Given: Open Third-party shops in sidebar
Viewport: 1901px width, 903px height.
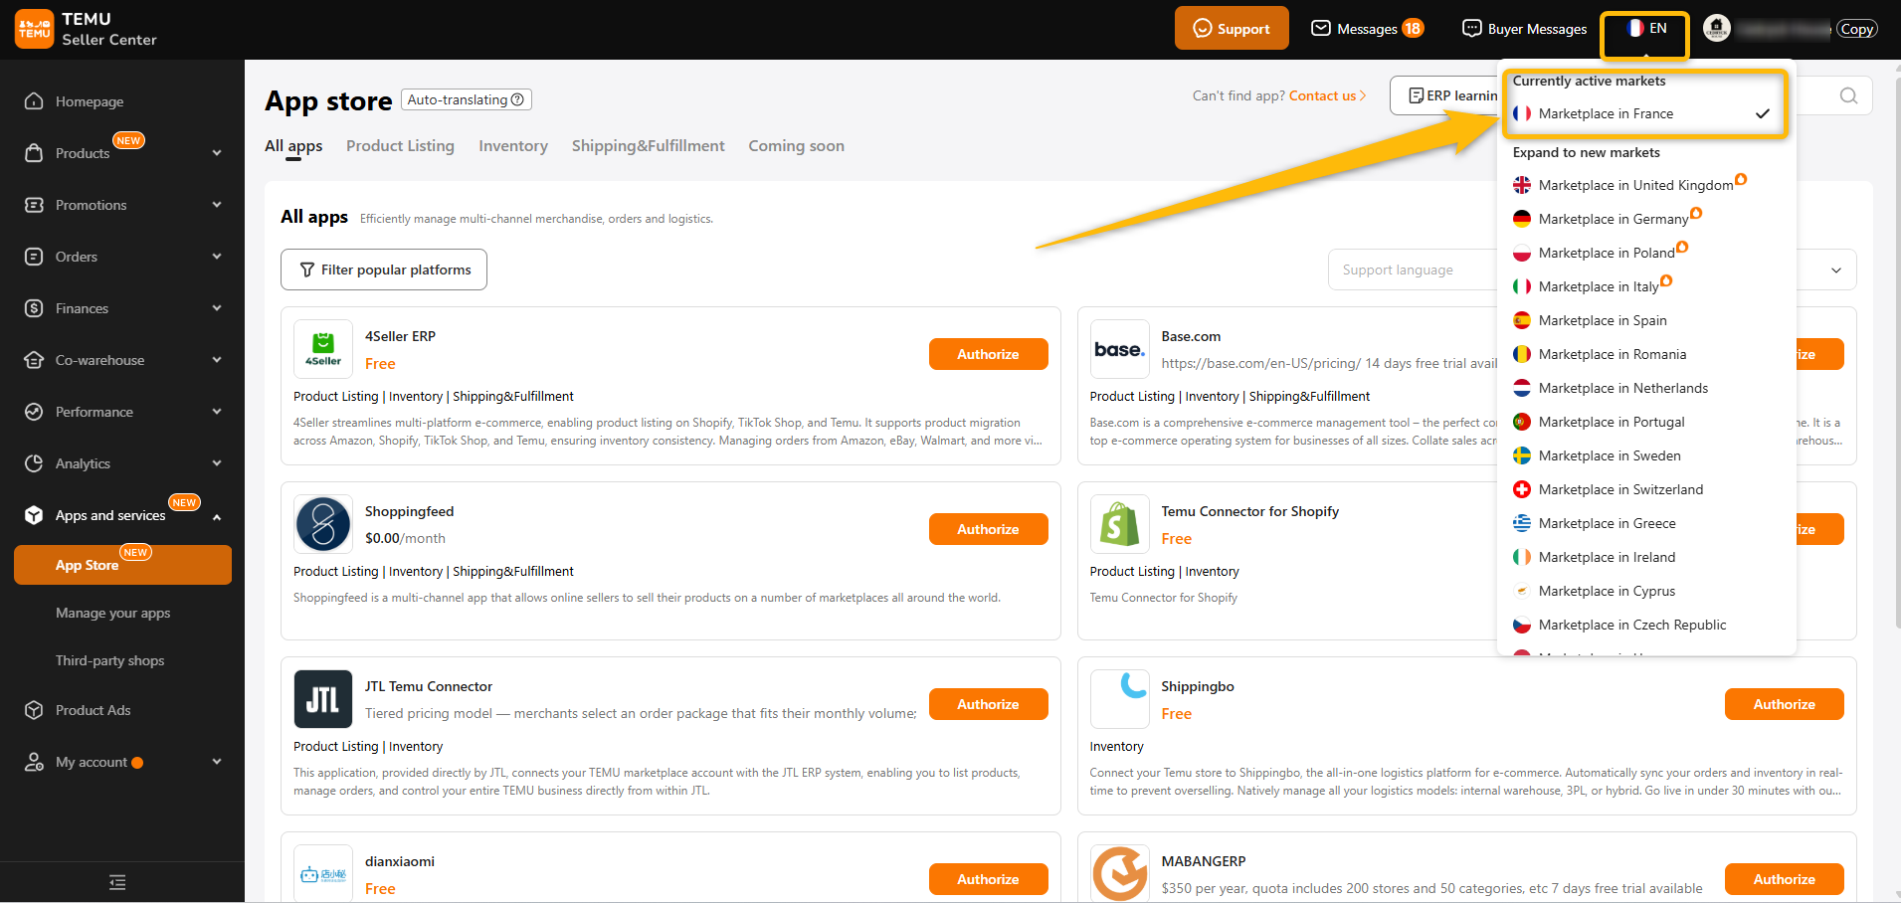Looking at the screenshot, I should [x=110, y=660].
